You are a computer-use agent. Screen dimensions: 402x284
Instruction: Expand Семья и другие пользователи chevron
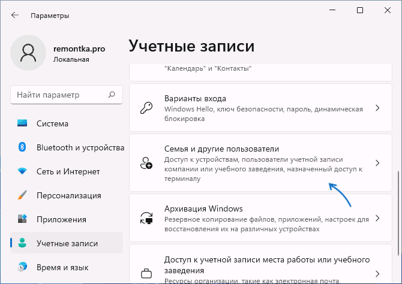pyautogui.click(x=377, y=163)
